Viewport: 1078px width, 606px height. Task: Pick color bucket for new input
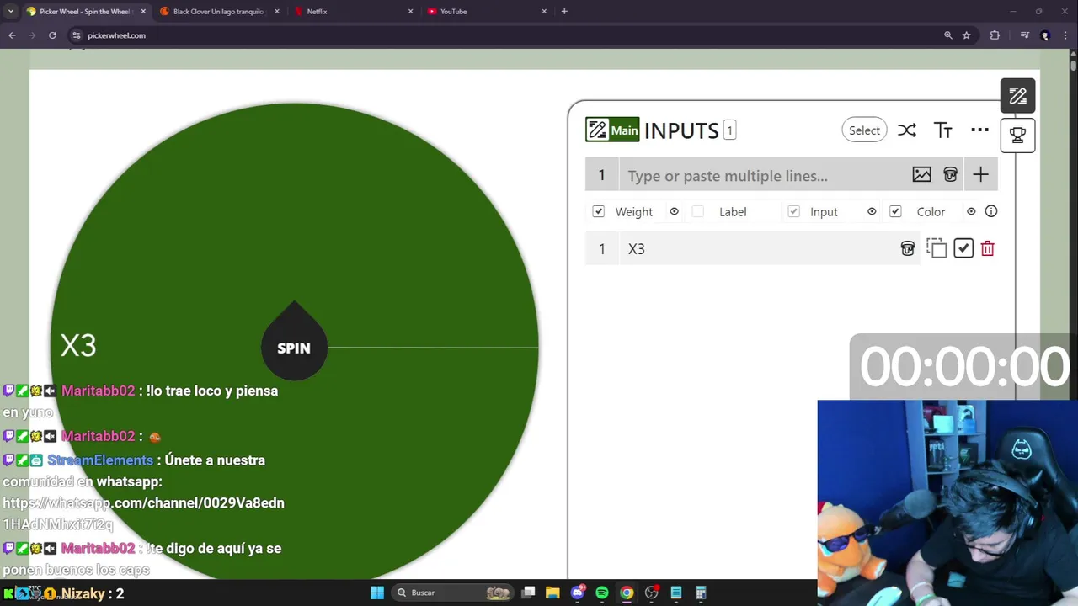point(950,174)
